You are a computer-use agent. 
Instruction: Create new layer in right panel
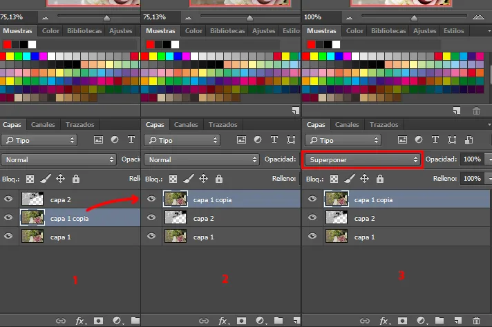click(x=458, y=320)
